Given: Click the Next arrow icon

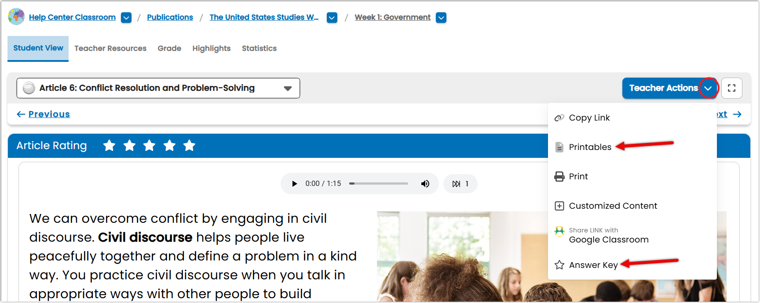Looking at the screenshot, I should (738, 114).
